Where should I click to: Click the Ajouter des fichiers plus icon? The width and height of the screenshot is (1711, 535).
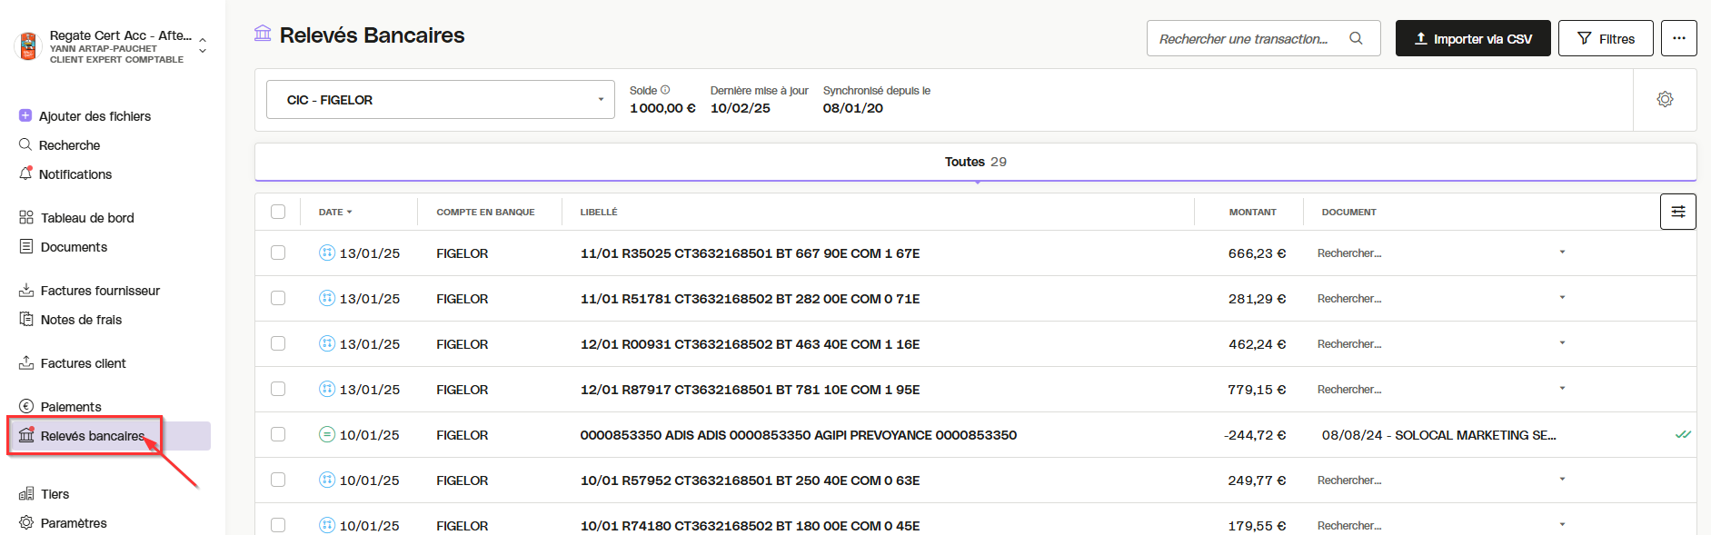[25, 115]
